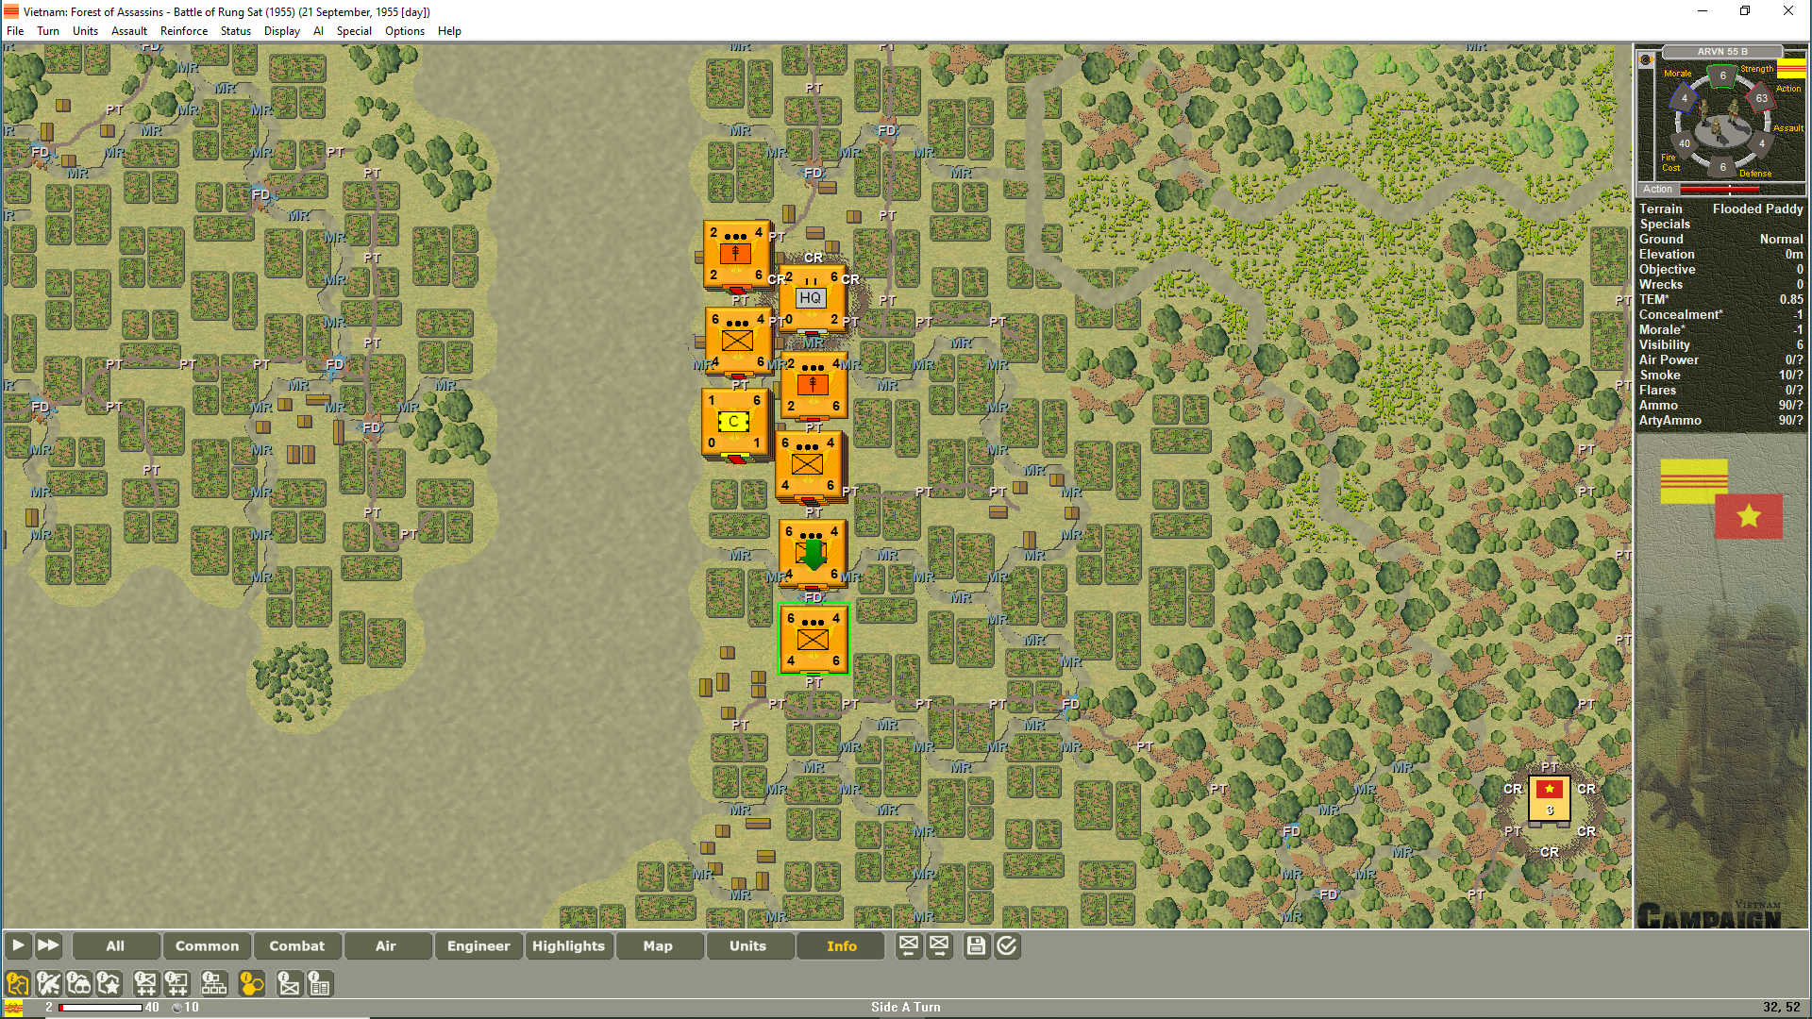Open the Help menu
The image size is (1812, 1019).
point(449,30)
